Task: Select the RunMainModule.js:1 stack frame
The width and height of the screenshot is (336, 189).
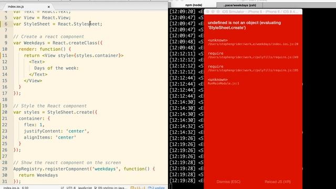Action: click(x=223, y=81)
